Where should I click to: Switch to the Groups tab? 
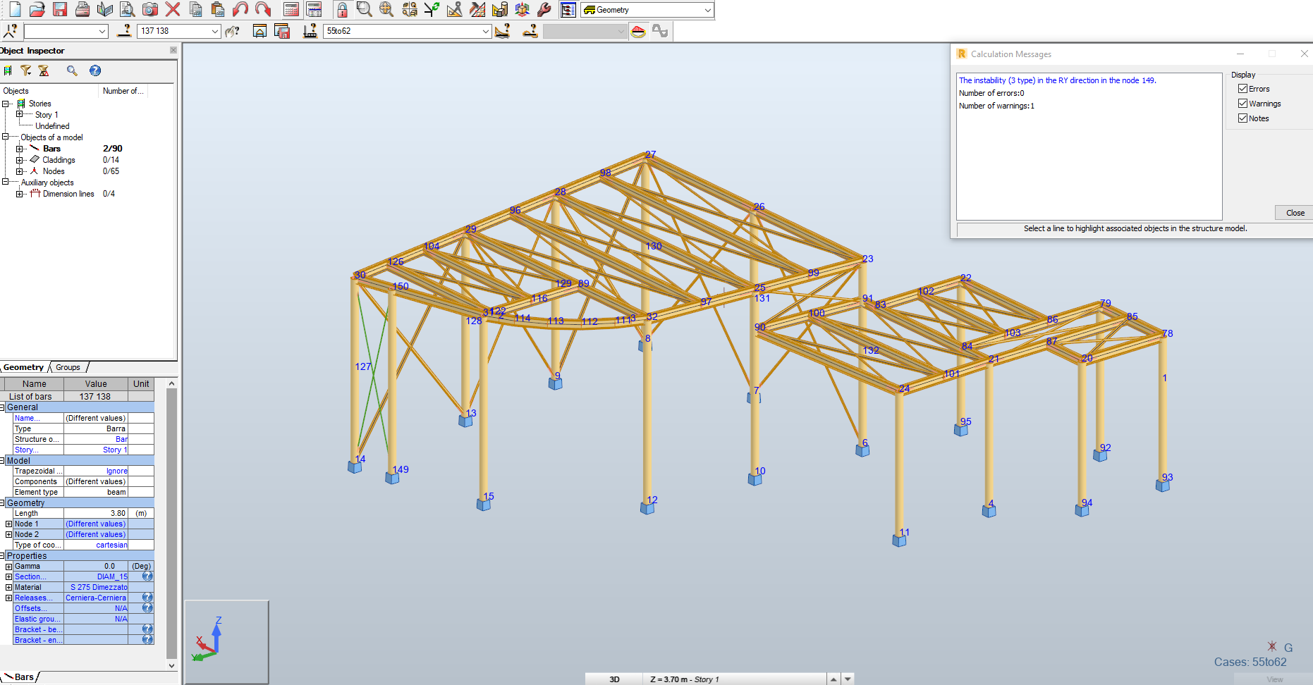click(68, 367)
